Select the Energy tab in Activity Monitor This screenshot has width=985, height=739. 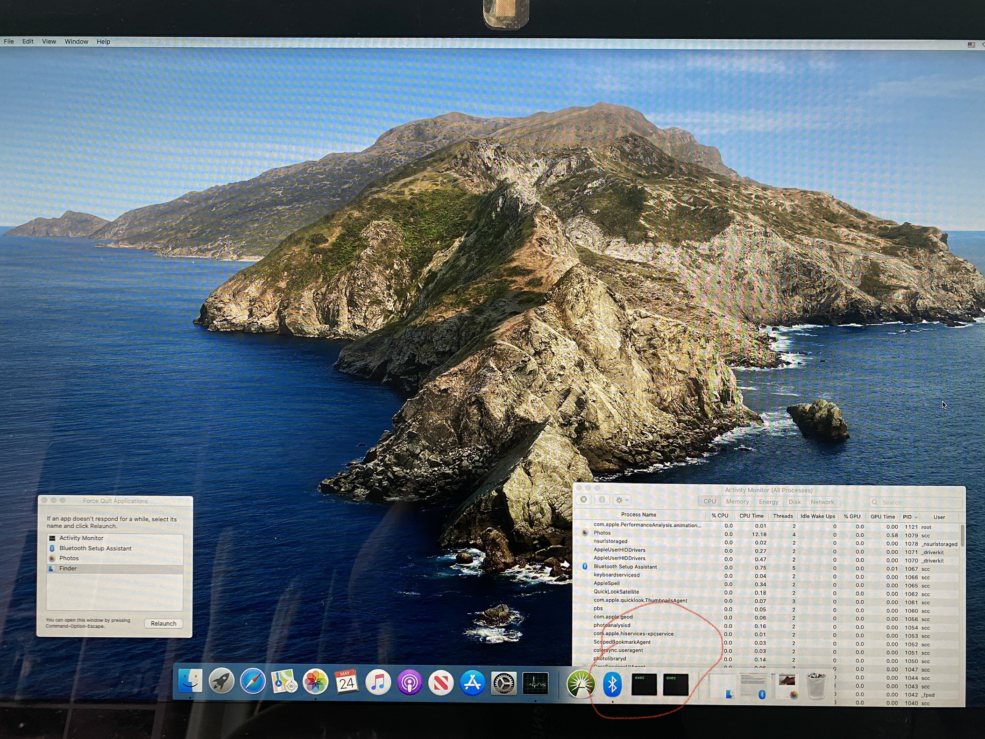pos(768,502)
